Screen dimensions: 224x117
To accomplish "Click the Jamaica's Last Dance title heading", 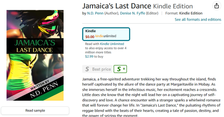I will 117,6.
